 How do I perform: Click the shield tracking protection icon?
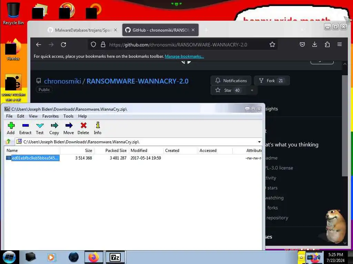[93, 44]
